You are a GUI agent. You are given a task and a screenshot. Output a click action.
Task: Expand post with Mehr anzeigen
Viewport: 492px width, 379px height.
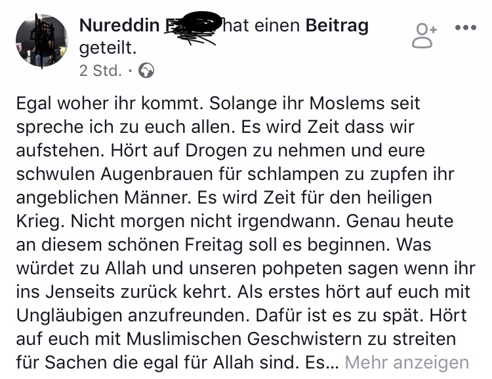click(407, 362)
